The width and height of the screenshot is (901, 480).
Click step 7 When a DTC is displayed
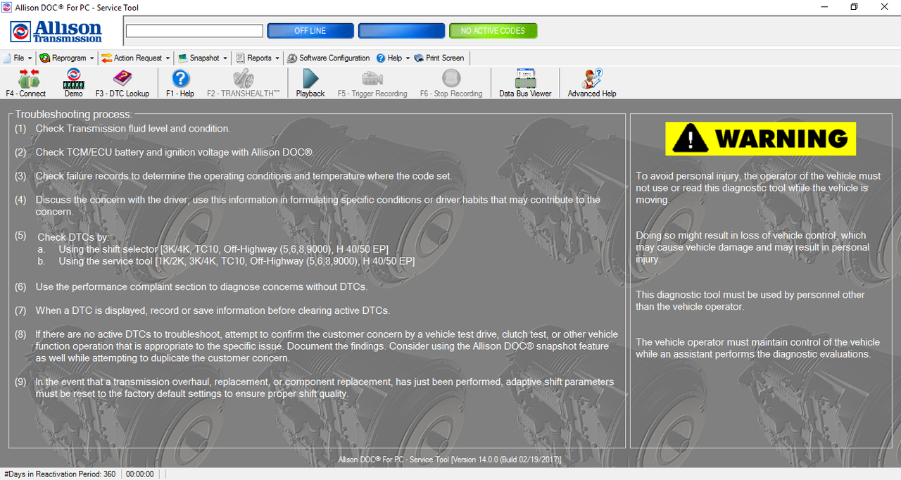coord(213,310)
